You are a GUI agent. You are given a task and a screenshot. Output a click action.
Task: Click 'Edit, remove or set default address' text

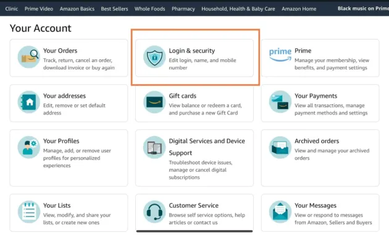(x=74, y=109)
